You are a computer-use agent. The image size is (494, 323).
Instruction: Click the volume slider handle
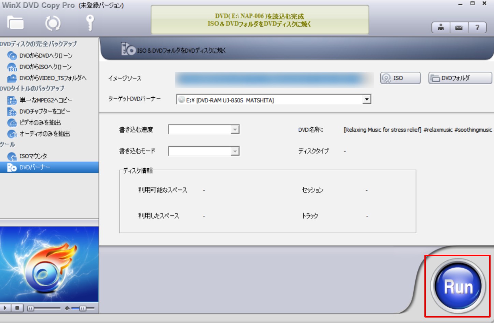click(x=83, y=308)
